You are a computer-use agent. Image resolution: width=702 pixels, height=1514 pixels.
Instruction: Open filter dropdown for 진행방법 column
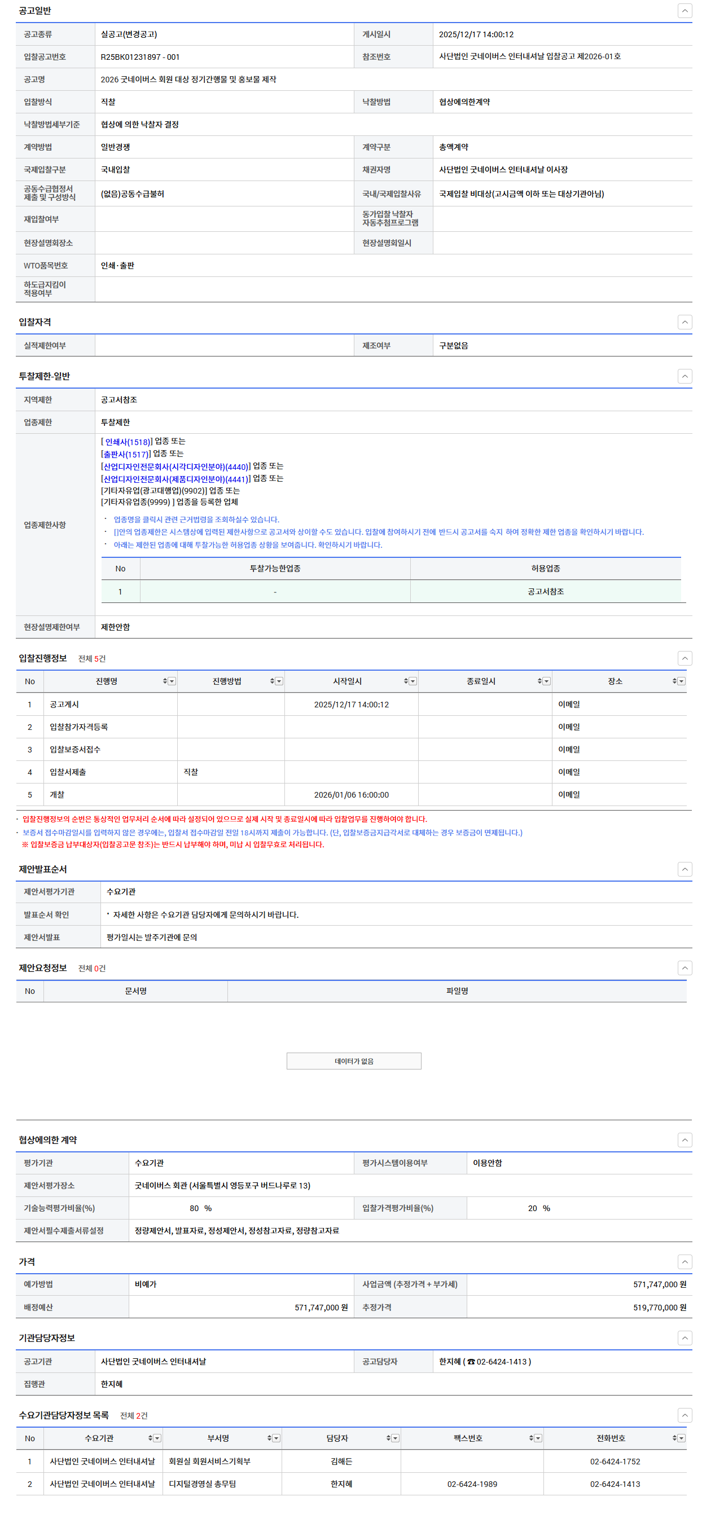(279, 681)
